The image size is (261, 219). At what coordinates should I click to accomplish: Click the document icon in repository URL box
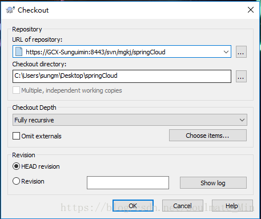(x=19, y=51)
